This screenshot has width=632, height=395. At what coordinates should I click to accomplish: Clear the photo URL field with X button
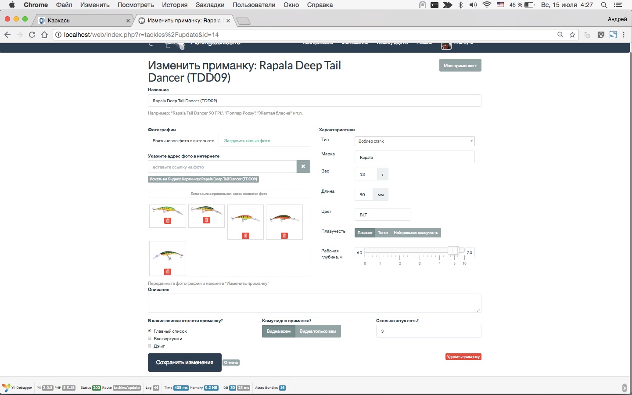(x=303, y=167)
